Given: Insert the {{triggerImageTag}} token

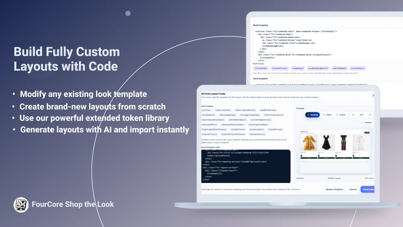Looking at the screenshot, I should click(x=250, y=115).
